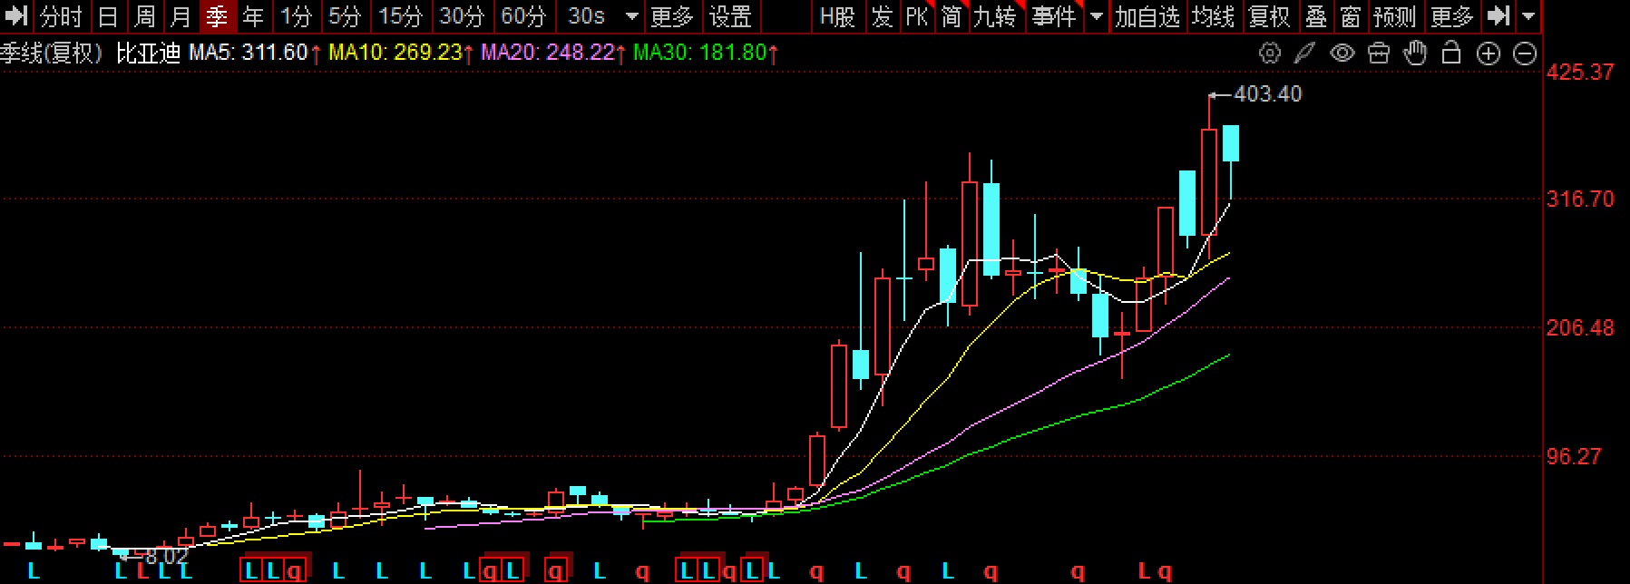Toggle the 事件 events display
The height and width of the screenshot is (584, 1630).
pyautogui.click(x=1054, y=16)
